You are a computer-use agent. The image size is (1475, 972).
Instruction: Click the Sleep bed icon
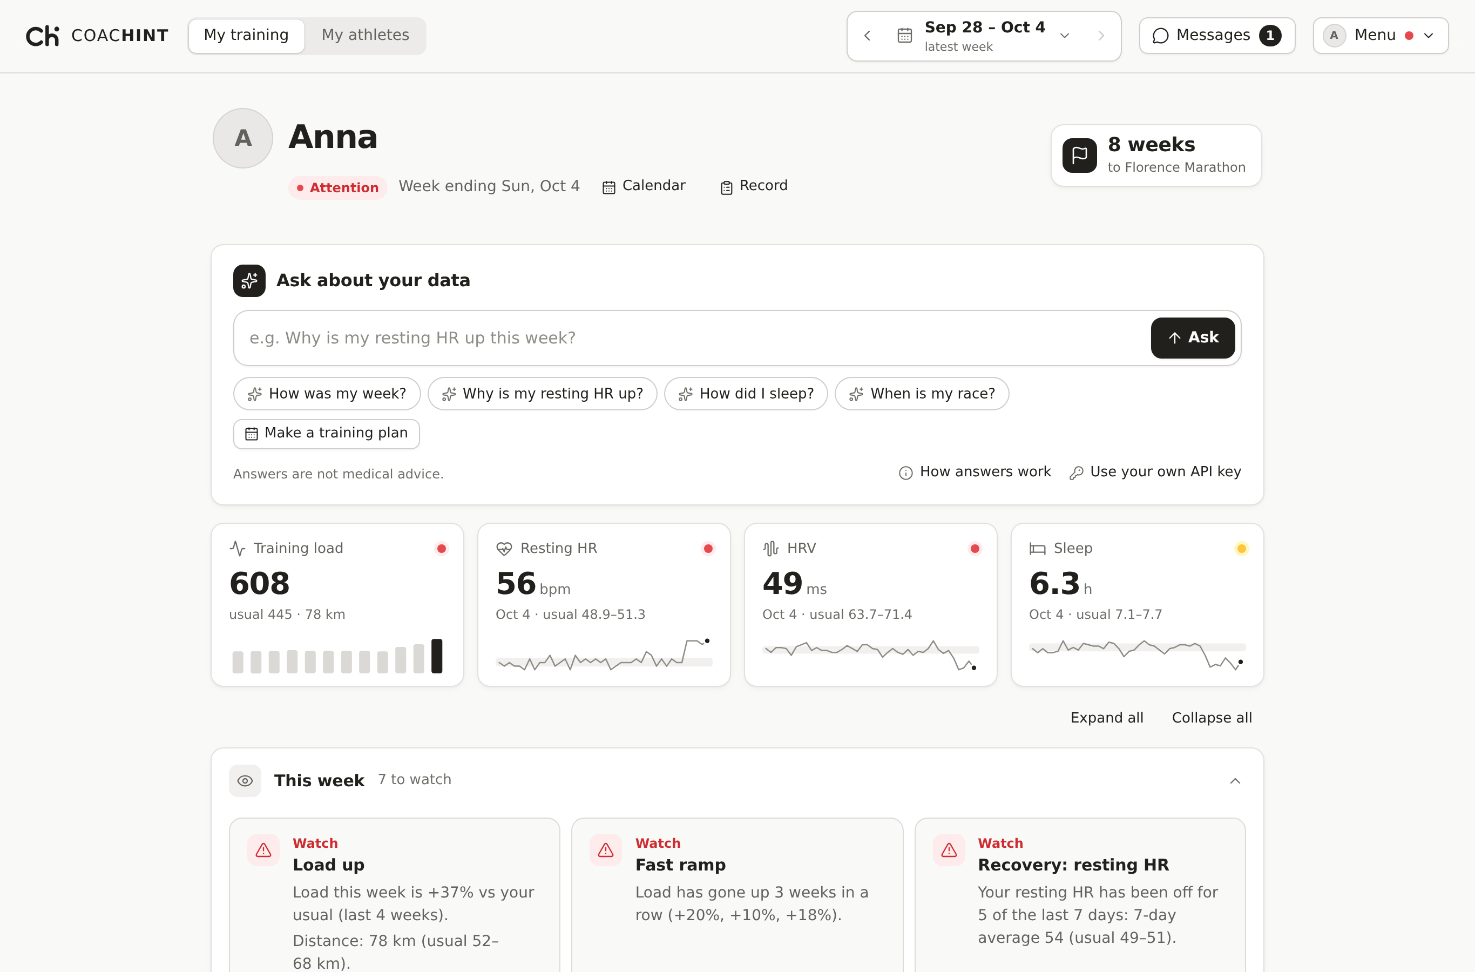tap(1037, 548)
